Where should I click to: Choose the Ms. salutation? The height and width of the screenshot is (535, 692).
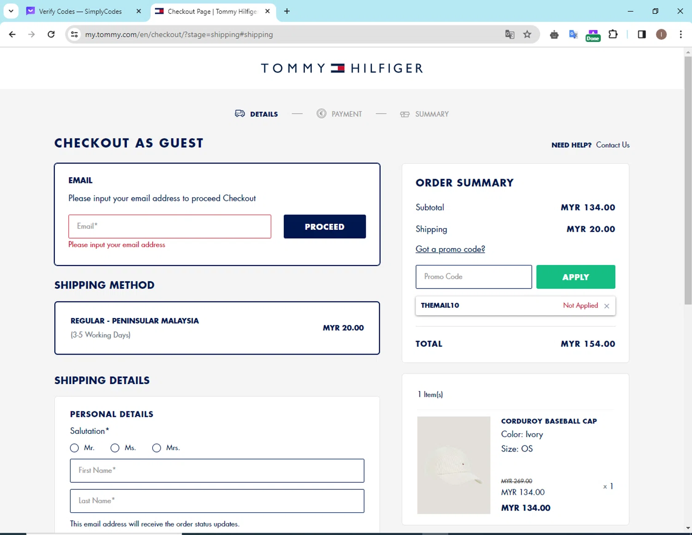point(115,448)
